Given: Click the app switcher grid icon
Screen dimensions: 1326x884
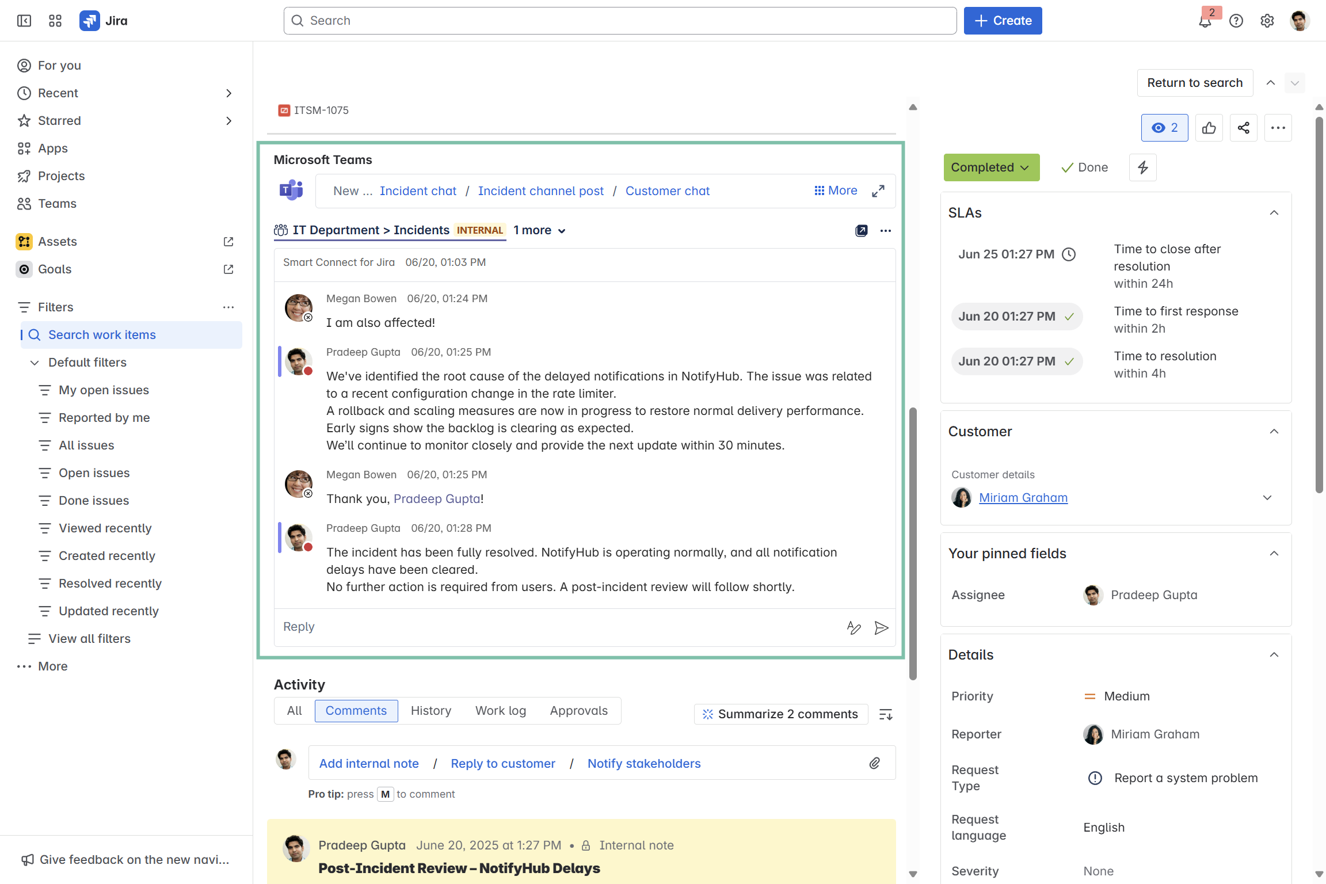Looking at the screenshot, I should coord(55,21).
